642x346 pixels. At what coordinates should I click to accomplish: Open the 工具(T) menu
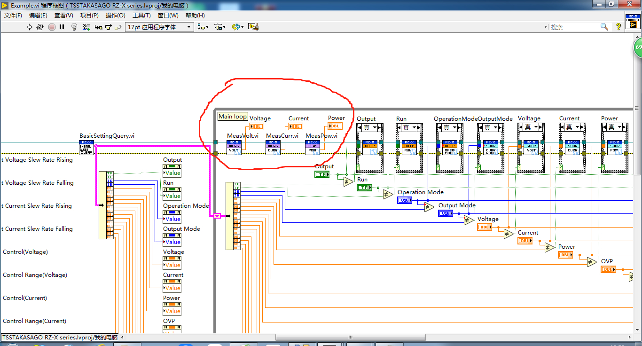(x=141, y=16)
